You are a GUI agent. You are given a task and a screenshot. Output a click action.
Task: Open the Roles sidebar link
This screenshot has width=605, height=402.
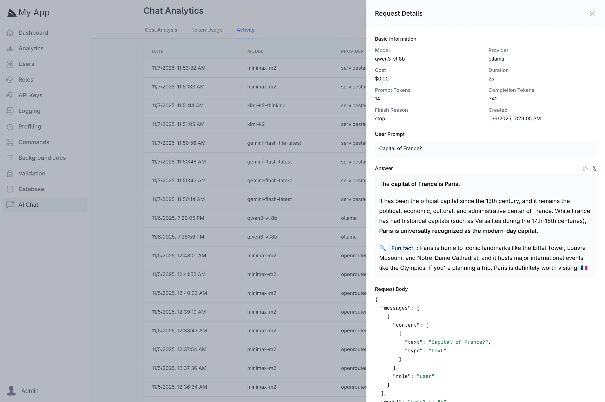pyautogui.click(x=26, y=80)
